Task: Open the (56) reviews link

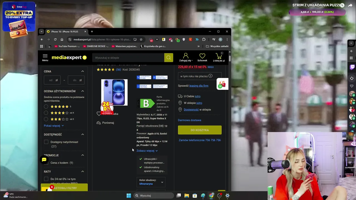Action: tap(118, 69)
